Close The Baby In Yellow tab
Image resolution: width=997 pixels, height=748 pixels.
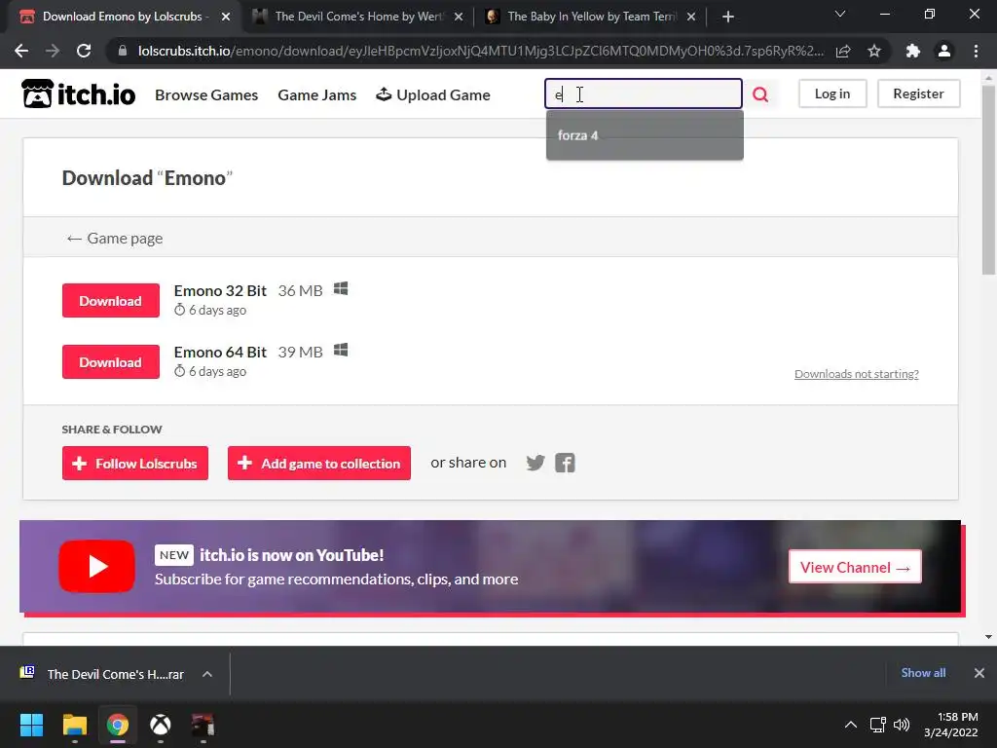(x=691, y=17)
